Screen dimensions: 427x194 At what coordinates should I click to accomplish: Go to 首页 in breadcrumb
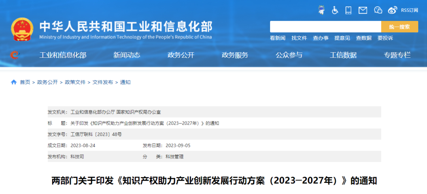coord(25,82)
